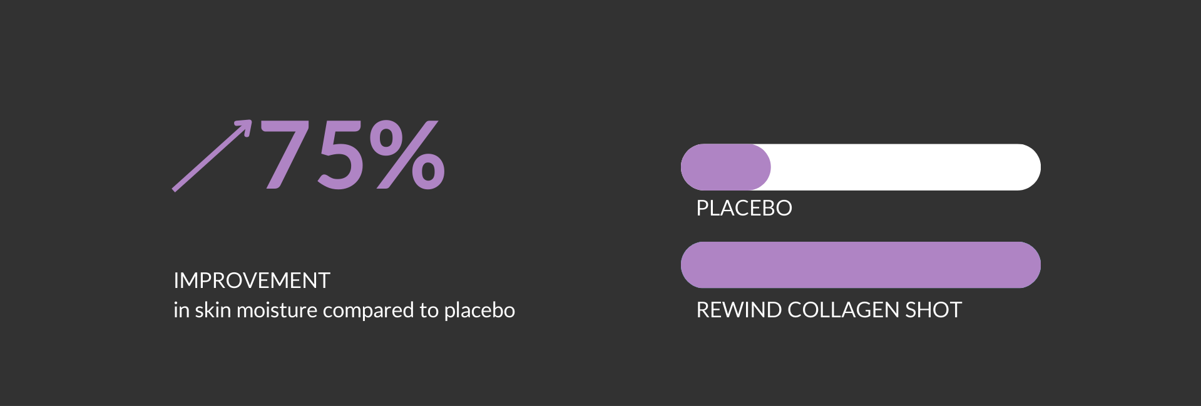
Task: Click the purple percent symbol
Action: pos(407,154)
